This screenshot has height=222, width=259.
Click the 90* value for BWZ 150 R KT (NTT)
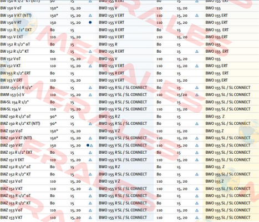coord(53,124)
